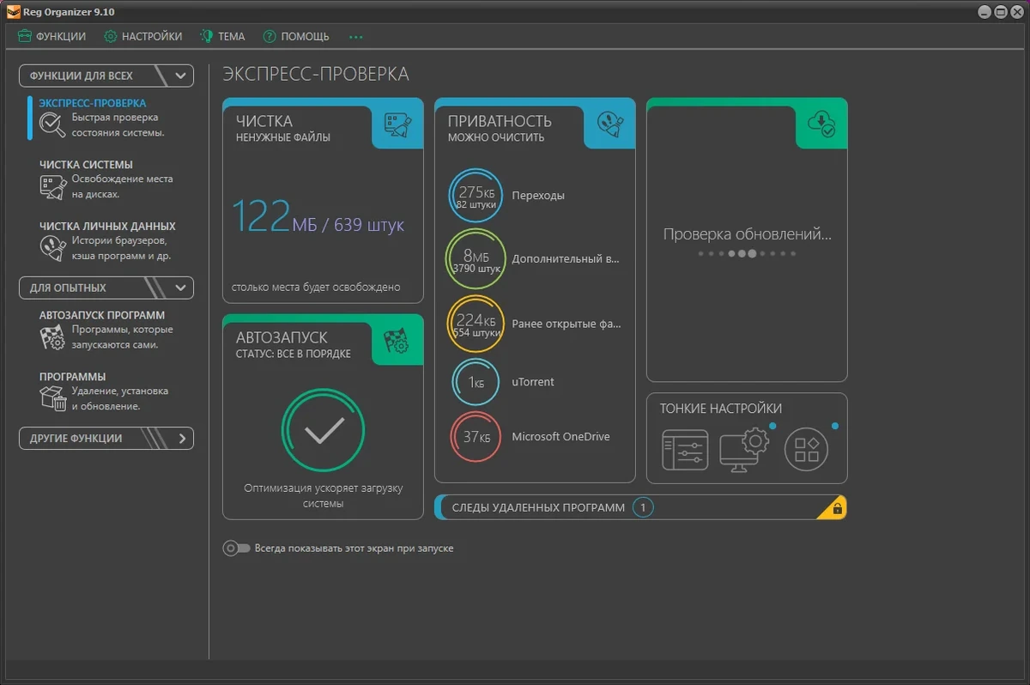The width and height of the screenshot is (1030, 685).
Task: Click the Переходы 275 КБ circular indicator
Action: (476, 196)
